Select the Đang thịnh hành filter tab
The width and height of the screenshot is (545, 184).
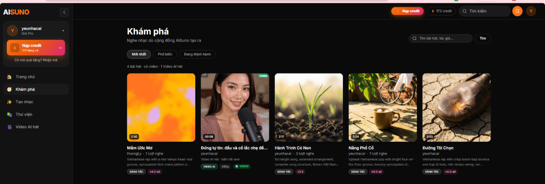coord(197,54)
